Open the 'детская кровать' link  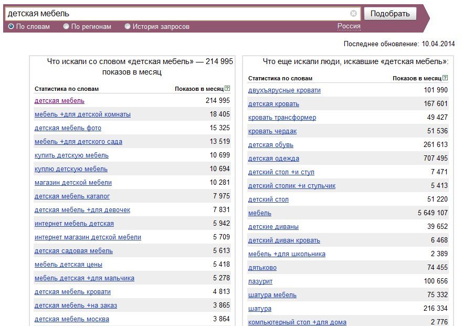[273, 103]
